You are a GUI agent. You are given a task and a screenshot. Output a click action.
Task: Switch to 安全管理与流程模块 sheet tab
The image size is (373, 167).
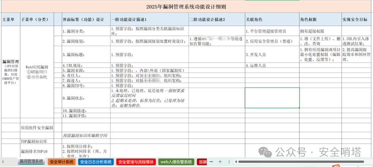[136, 162]
